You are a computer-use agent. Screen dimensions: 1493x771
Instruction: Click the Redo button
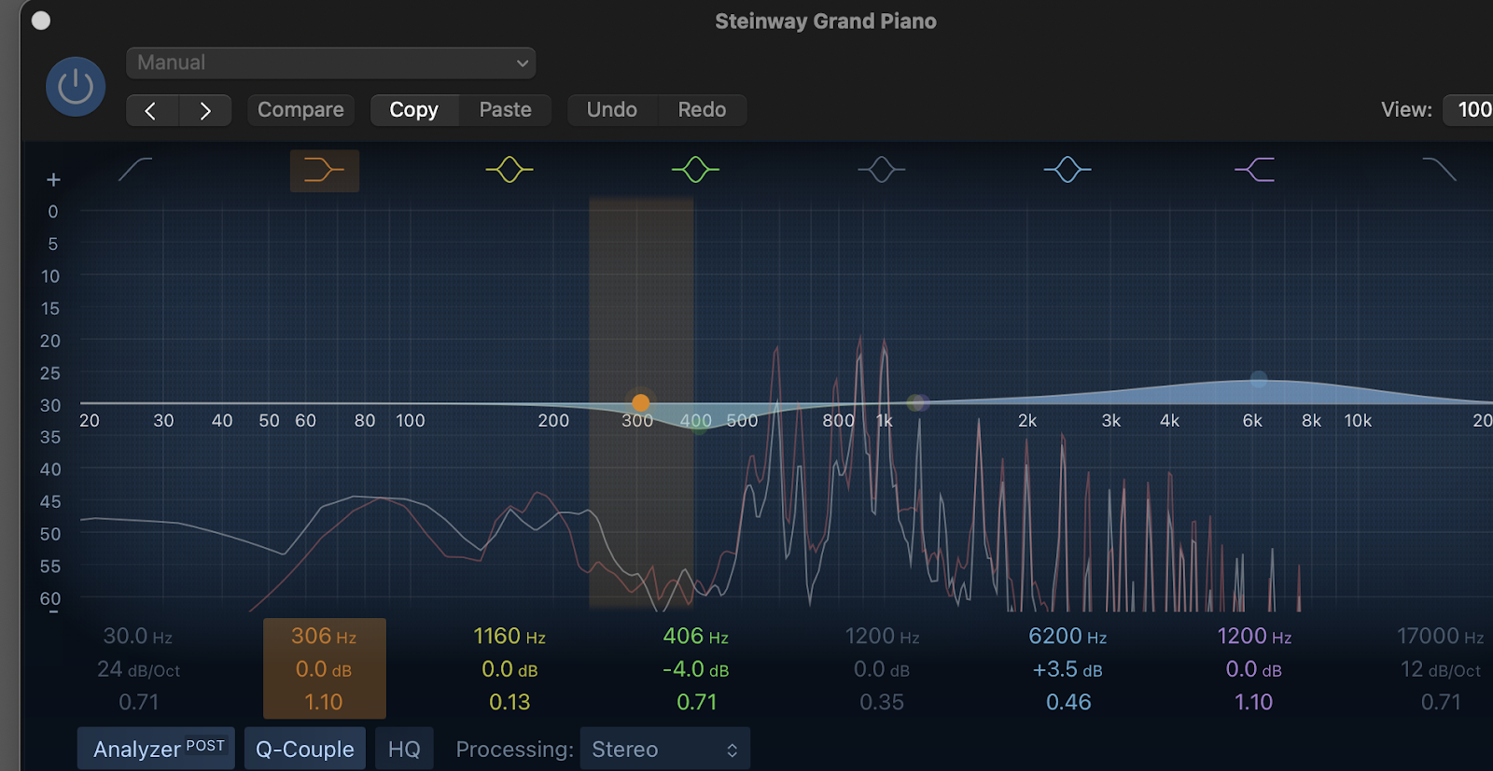pyautogui.click(x=702, y=110)
